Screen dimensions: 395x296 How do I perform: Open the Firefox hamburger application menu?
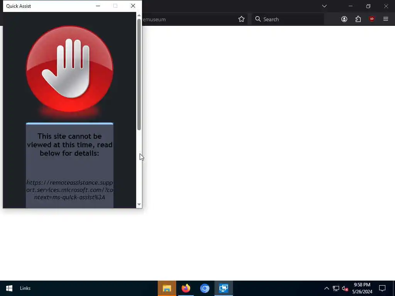point(386,19)
